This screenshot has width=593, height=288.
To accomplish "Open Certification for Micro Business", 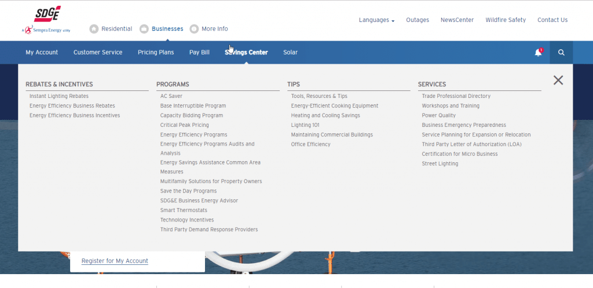I will 460,154.
